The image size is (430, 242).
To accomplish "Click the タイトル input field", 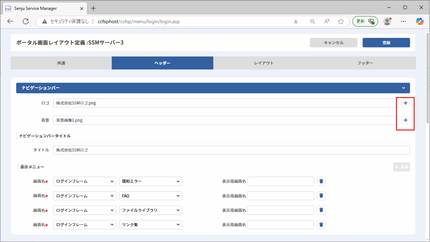I will (232, 150).
